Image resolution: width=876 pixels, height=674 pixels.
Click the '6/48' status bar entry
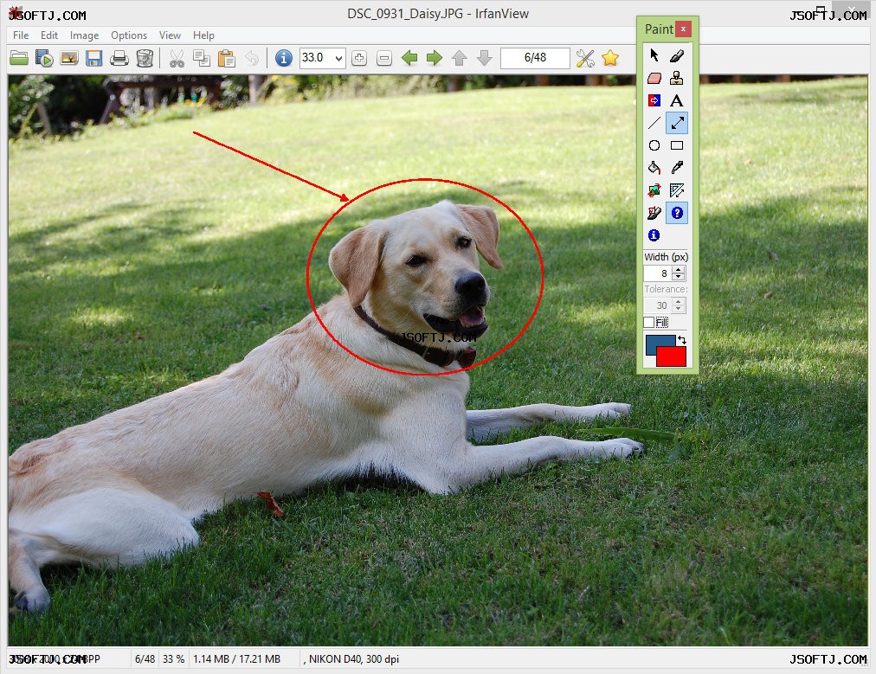pyautogui.click(x=145, y=659)
